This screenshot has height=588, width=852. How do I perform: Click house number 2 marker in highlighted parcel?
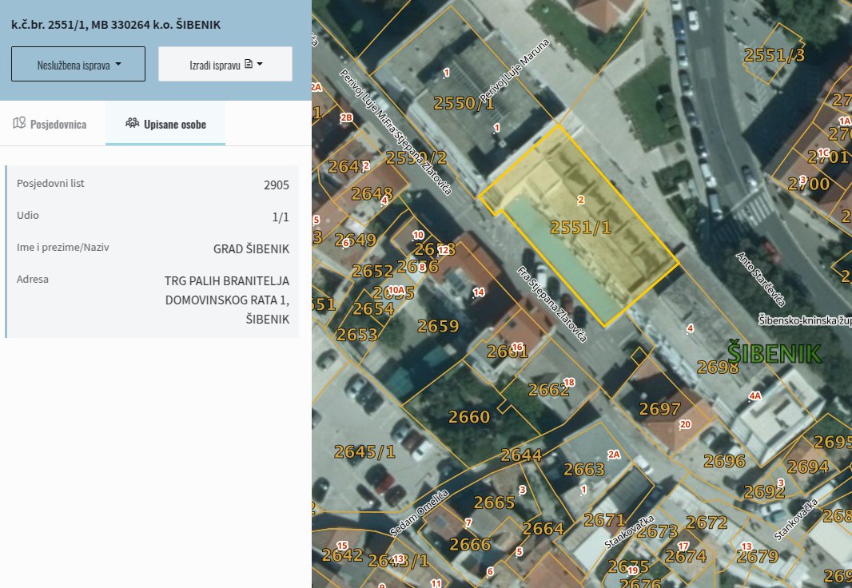point(580,200)
